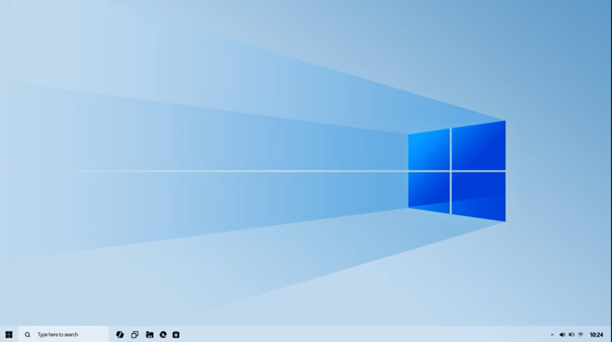Mute system audio via the speaker icon
Screen dimensions: 612x342
[x=563, y=334]
